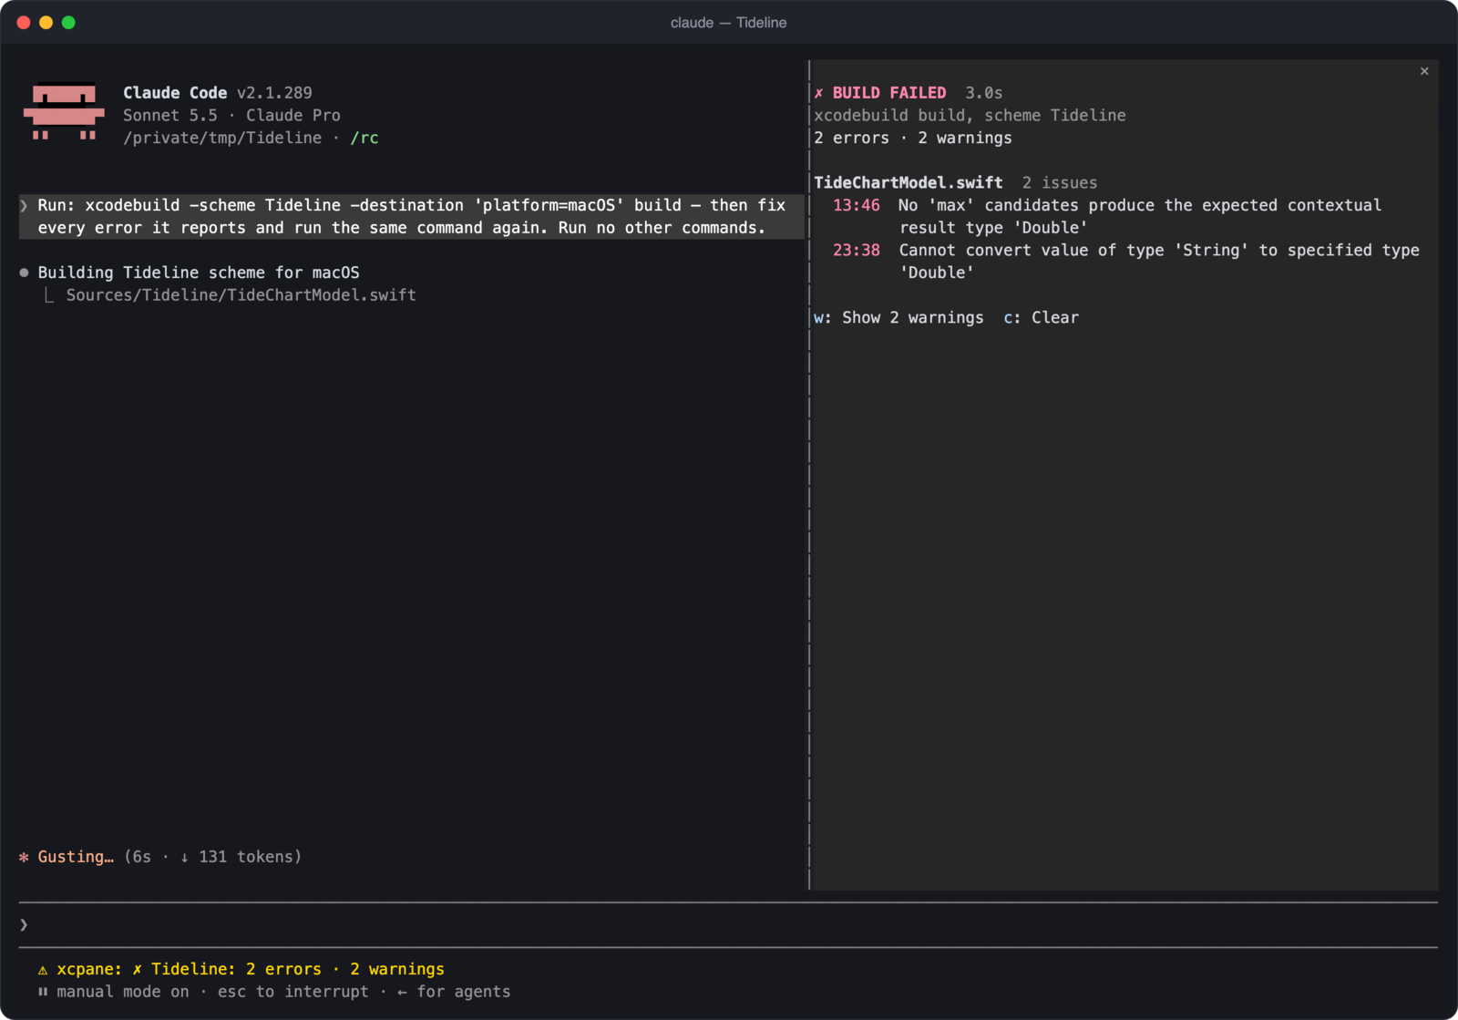Screen dimensions: 1458x1020
Task: Click the Claude Code v2.1.289 title
Action: 218,93
